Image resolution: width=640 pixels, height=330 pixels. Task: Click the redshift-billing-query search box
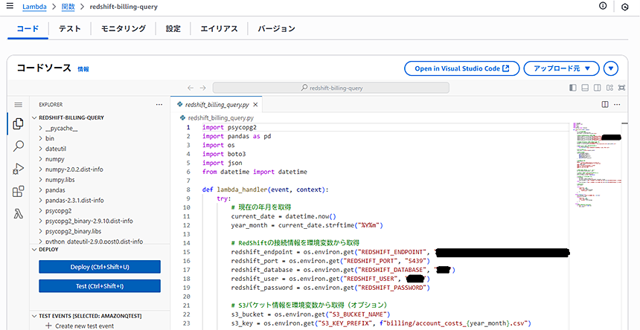coord(331,88)
